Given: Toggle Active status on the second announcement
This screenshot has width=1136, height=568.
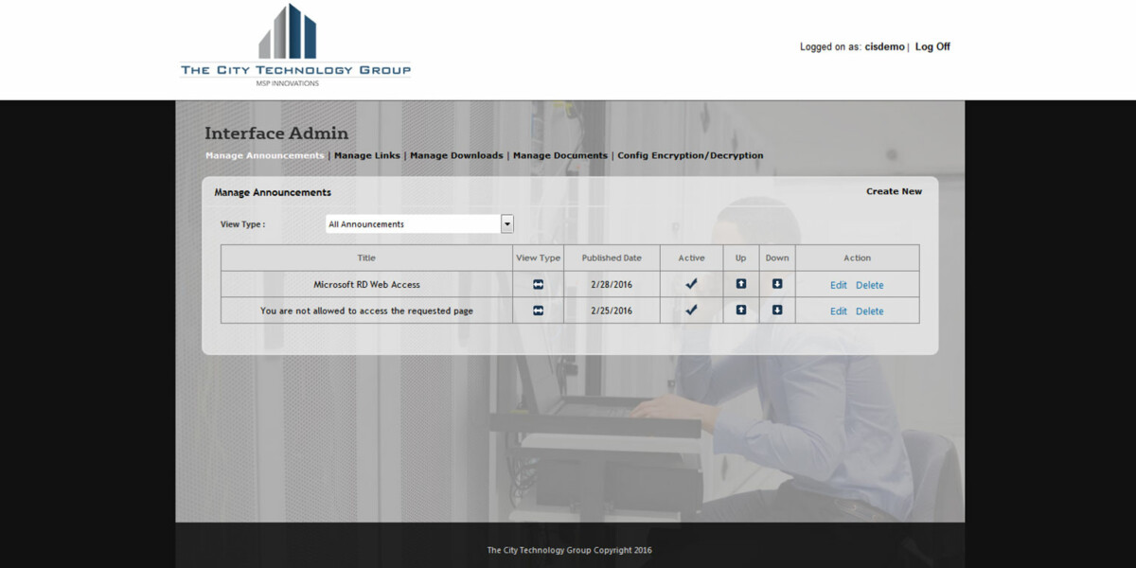Looking at the screenshot, I should tap(691, 309).
